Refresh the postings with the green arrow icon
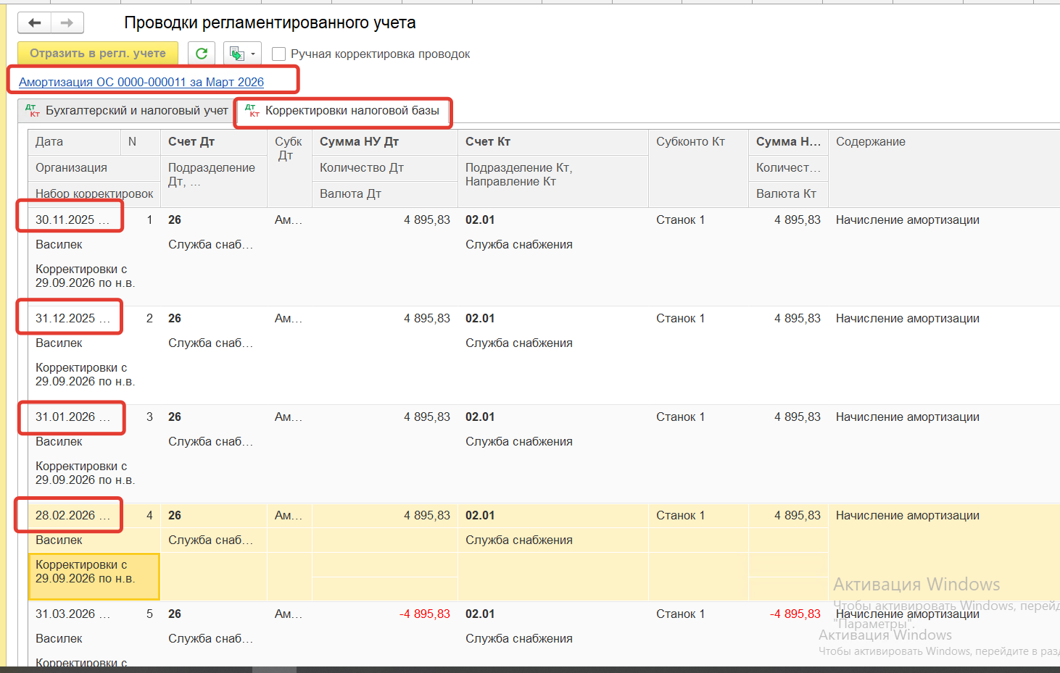This screenshot has height=673, width=1060. [x=202, y=54]
